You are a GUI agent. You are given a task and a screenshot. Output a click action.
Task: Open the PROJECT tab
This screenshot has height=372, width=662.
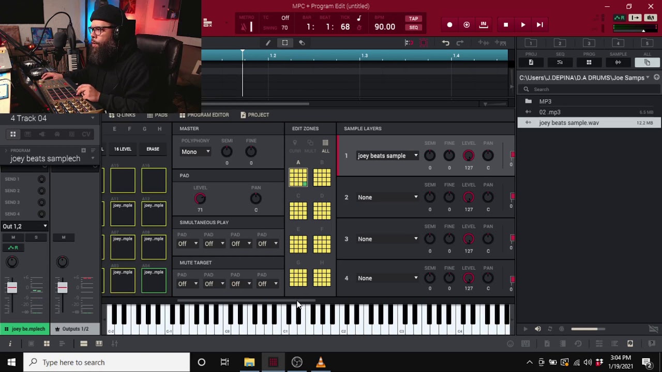click(x=255, y=115)
